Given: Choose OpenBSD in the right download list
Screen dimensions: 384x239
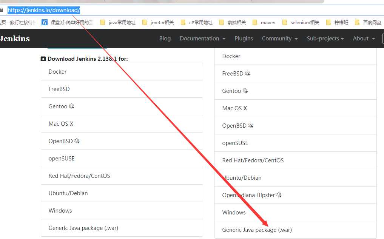Looking at the screenshot, I should tap(296, 126).
